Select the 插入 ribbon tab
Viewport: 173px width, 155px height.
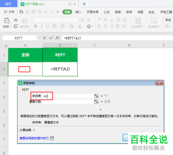pos(78,12)
